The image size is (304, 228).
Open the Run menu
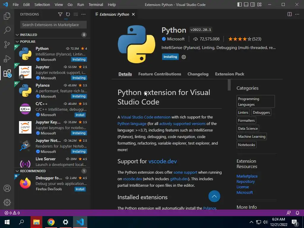80,4
